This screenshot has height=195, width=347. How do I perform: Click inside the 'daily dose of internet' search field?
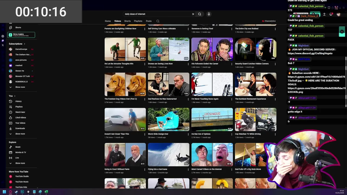(157, 14)
